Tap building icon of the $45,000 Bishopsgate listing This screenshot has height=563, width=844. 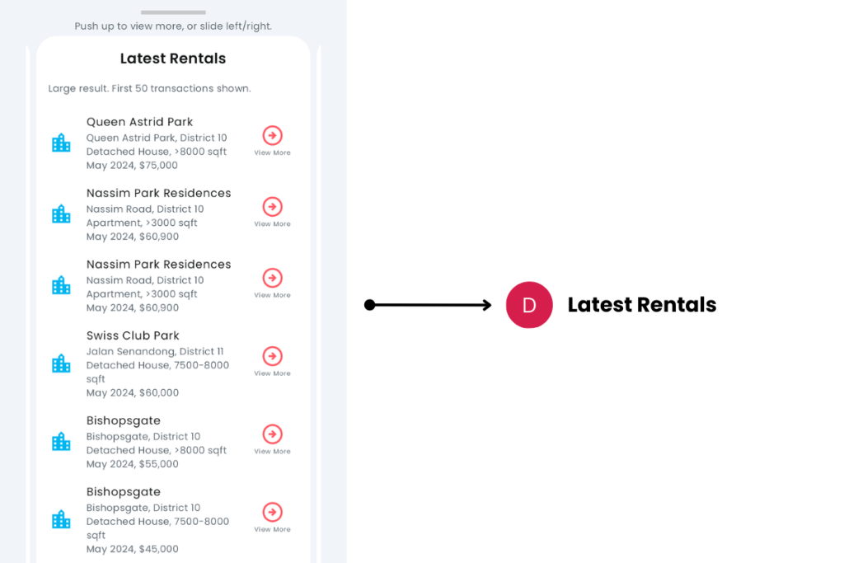click(x=61, y=519)
